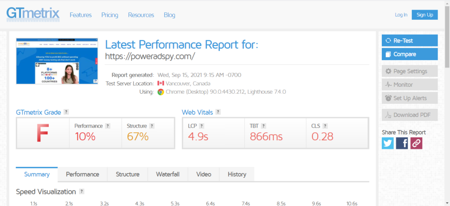Screen dimensions: 450x206
Task: Open Resources menu
Action: [x=141, y=15]
